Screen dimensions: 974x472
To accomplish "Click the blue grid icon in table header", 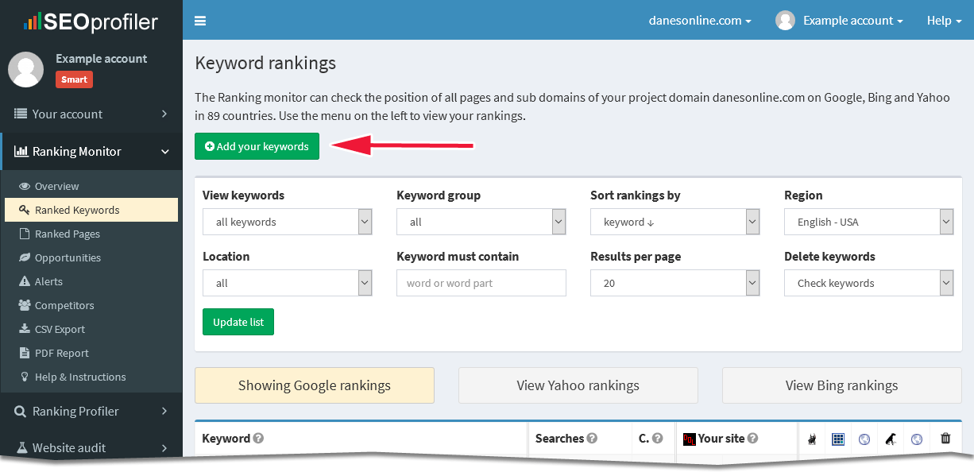I will tap(838, 439).
